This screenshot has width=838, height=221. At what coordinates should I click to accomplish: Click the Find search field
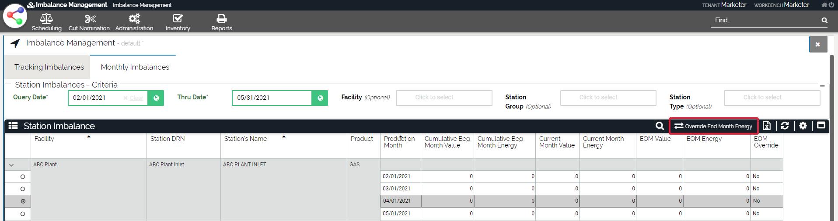[x=765, y=20]
